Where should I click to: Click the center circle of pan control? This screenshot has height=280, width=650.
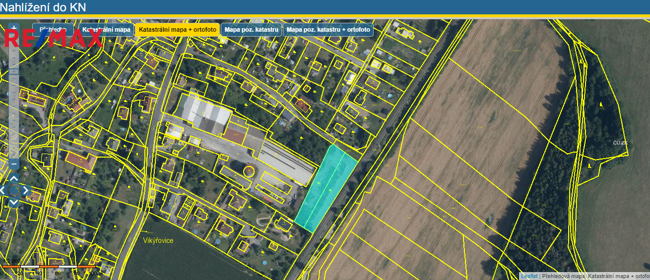click(14, 190)
